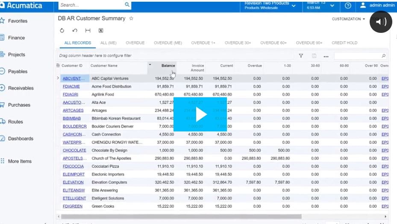Viewport: 397px width, 224px height.
Task: Switch to the OVERDUE 90+ tab
Action: pyautogui.click(x=309, y=43)
